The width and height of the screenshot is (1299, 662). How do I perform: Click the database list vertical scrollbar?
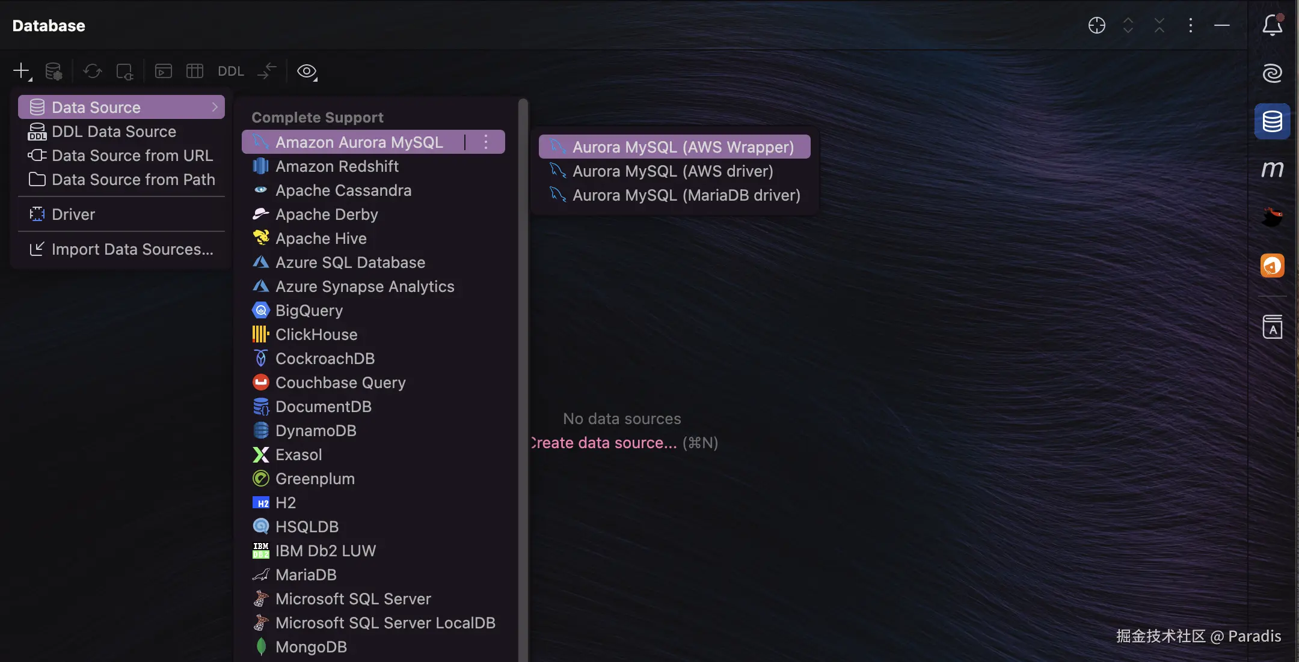[x=523, y=360]
